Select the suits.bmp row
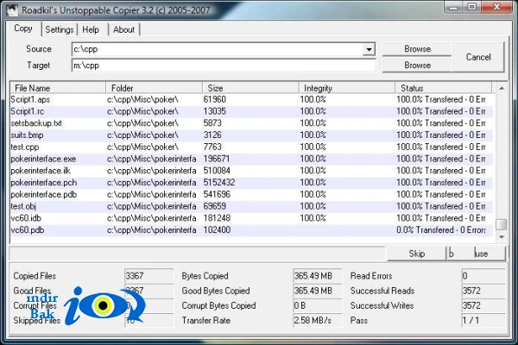This screenshot has width=518, height=345. [251, 135]
